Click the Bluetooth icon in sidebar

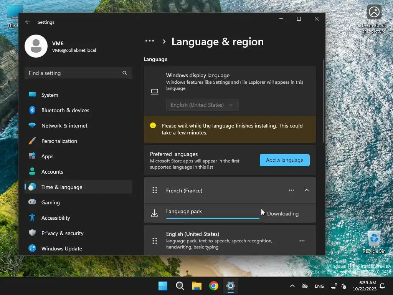[32, 110]
